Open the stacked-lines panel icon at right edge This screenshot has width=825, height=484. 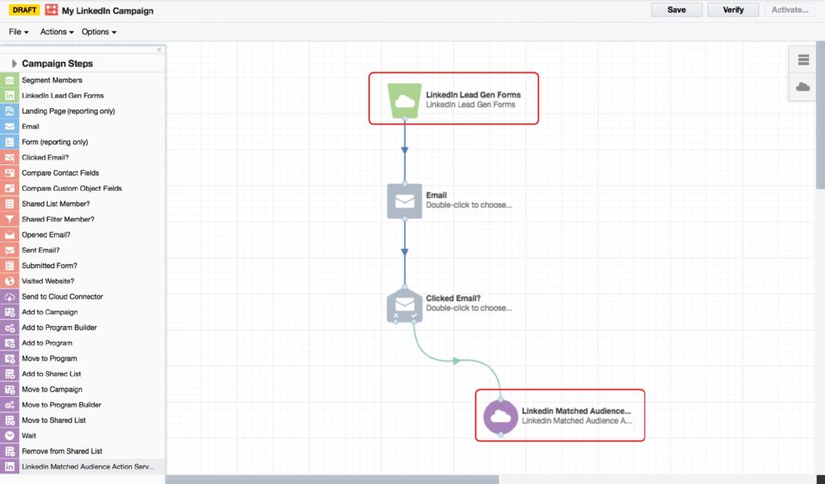(802, 60)
